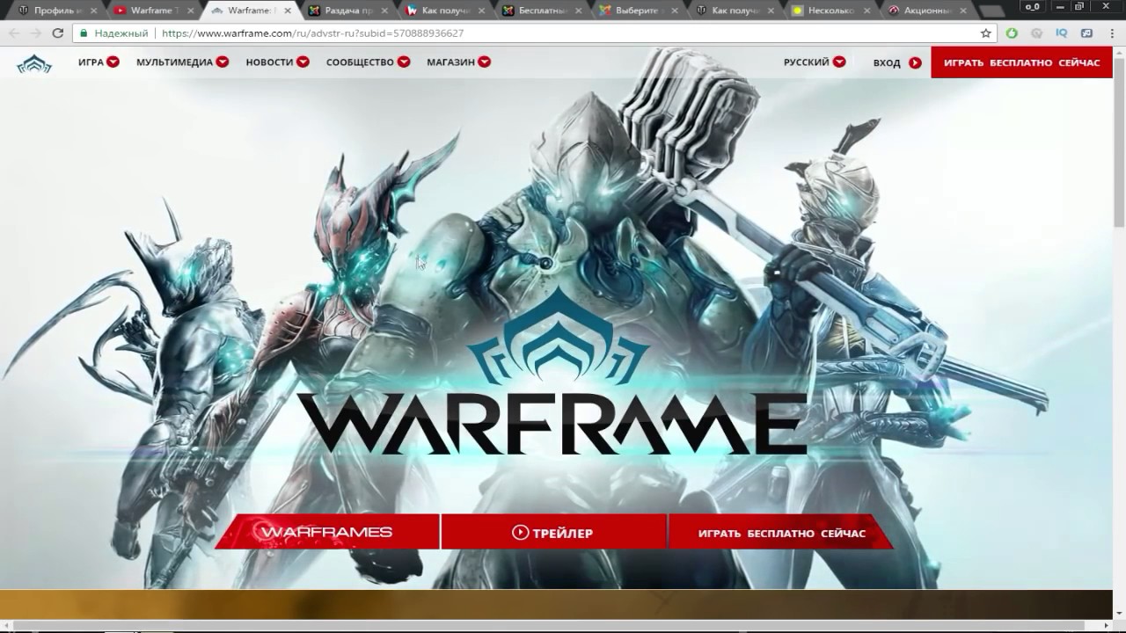This screenshot has width=1126, height=633.
Task: Click the WARFRAMES red banner button
Action: point(326,532)
